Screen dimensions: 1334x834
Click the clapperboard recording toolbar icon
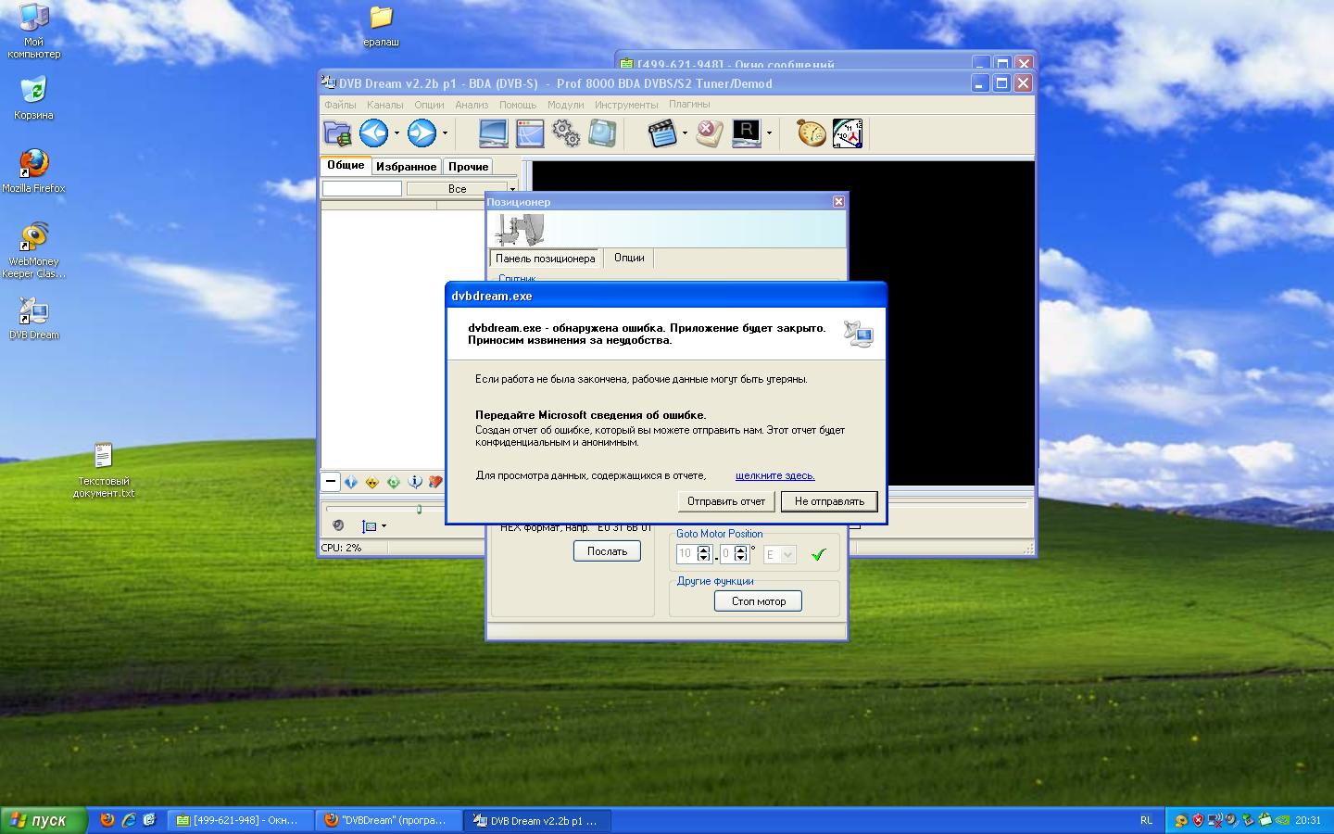[662, 133]
